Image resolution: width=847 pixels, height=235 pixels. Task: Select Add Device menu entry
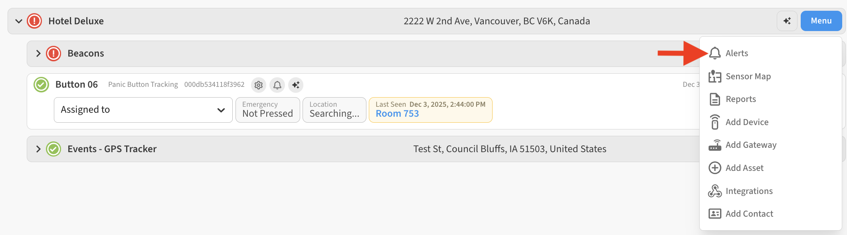(x=746, y=122)
